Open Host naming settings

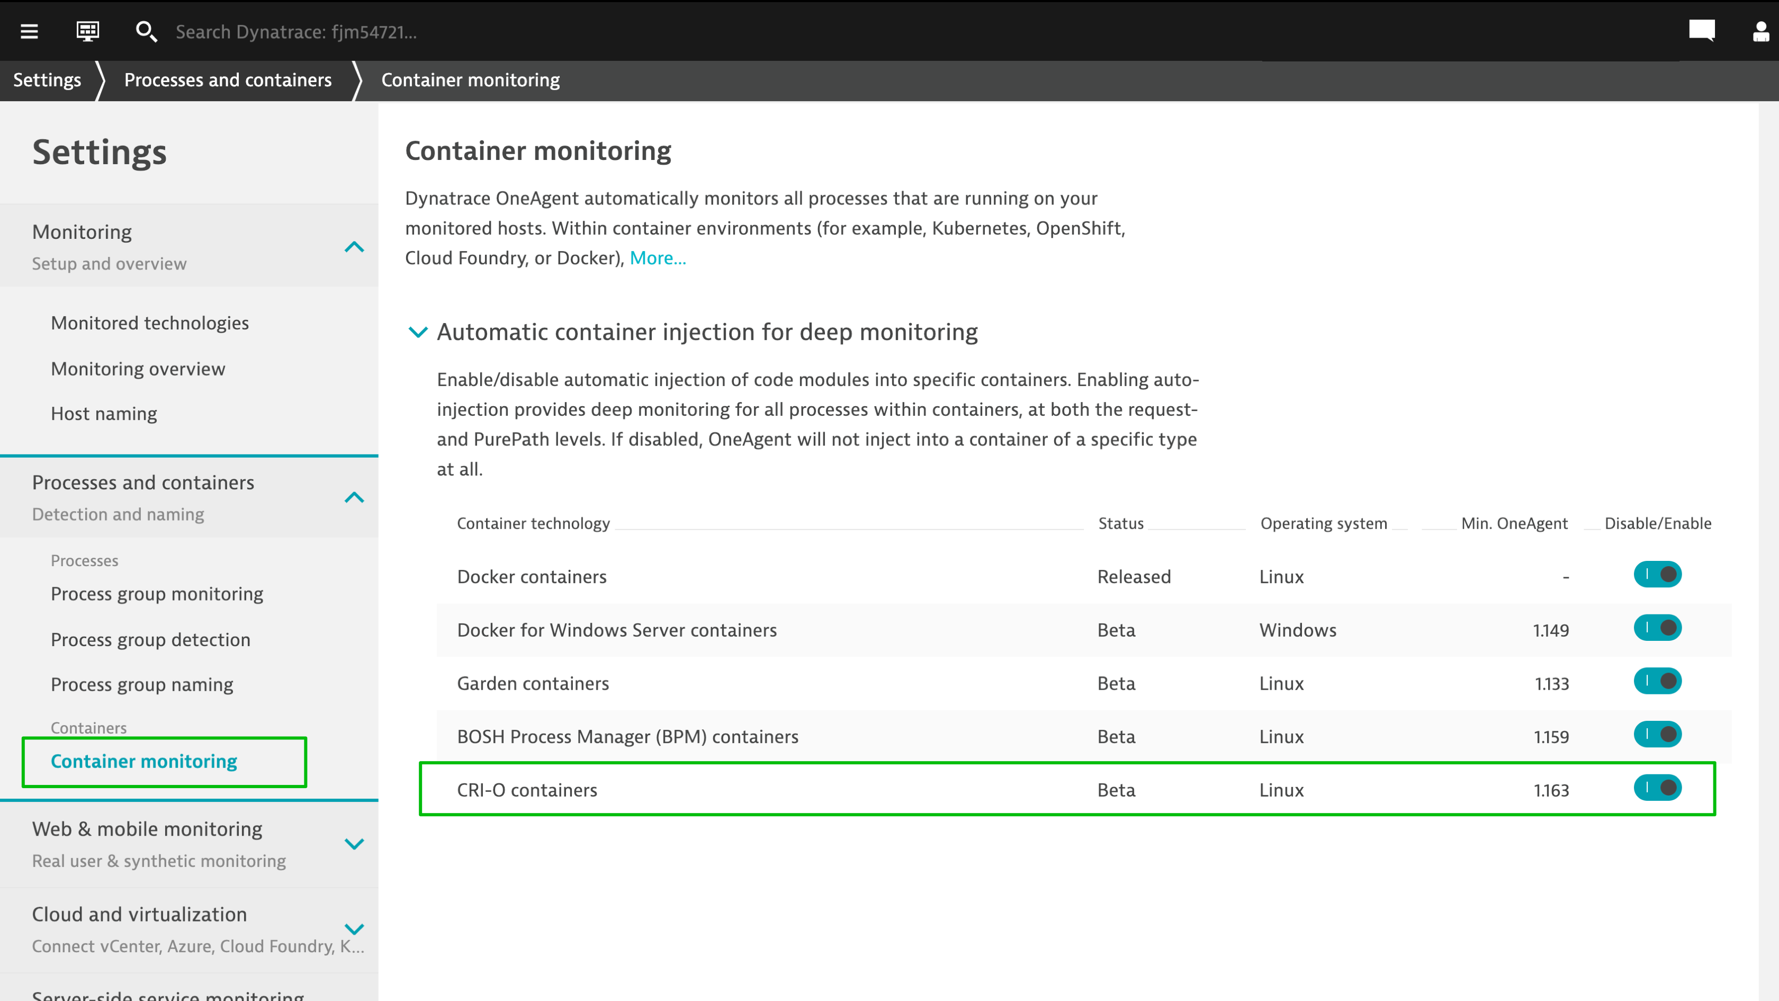pyautogui.click(x=104, y=414)
